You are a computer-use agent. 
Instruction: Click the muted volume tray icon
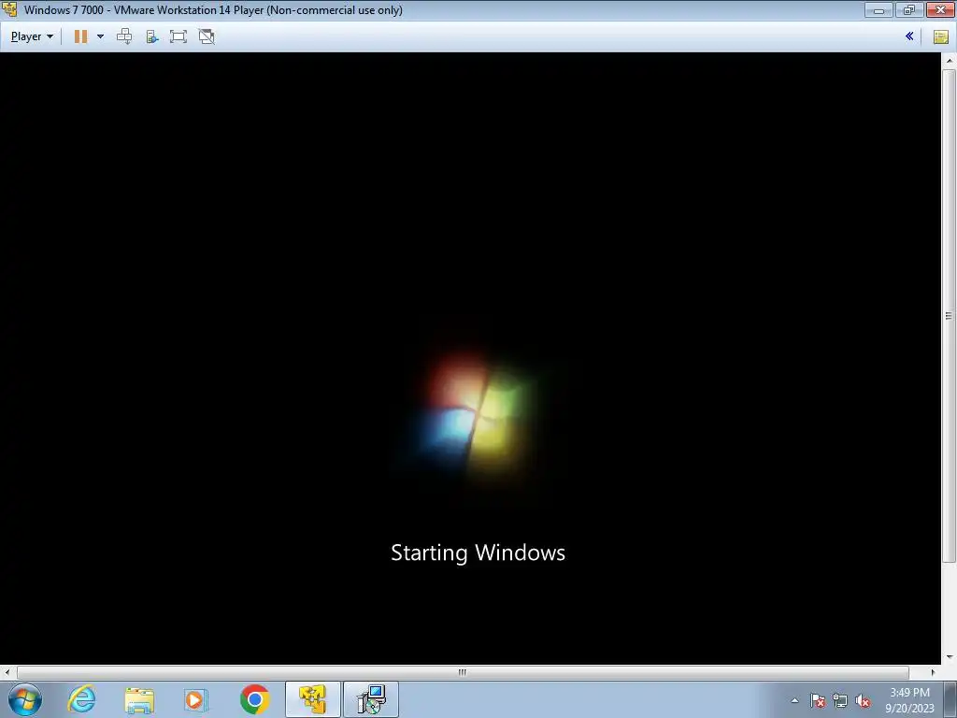tap(863, 700)
